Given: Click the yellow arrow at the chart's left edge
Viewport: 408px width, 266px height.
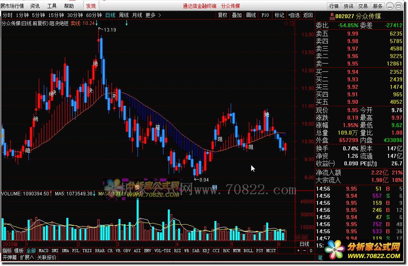Looking at the screenshot, I should pyautogui.click(x=2, y=136).
